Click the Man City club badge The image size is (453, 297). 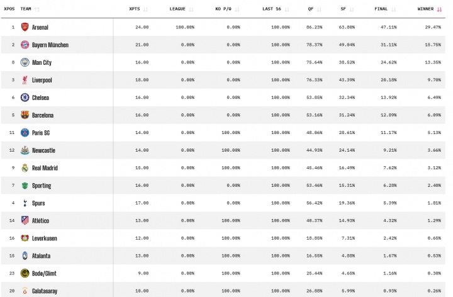(x=25, y=63)
